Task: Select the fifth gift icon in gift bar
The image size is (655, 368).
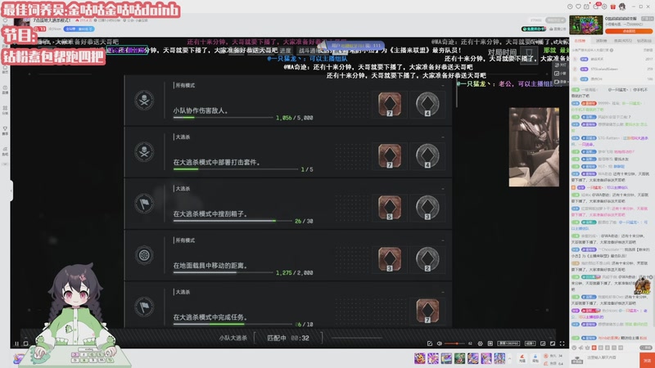Action: [x=473, y=357]
